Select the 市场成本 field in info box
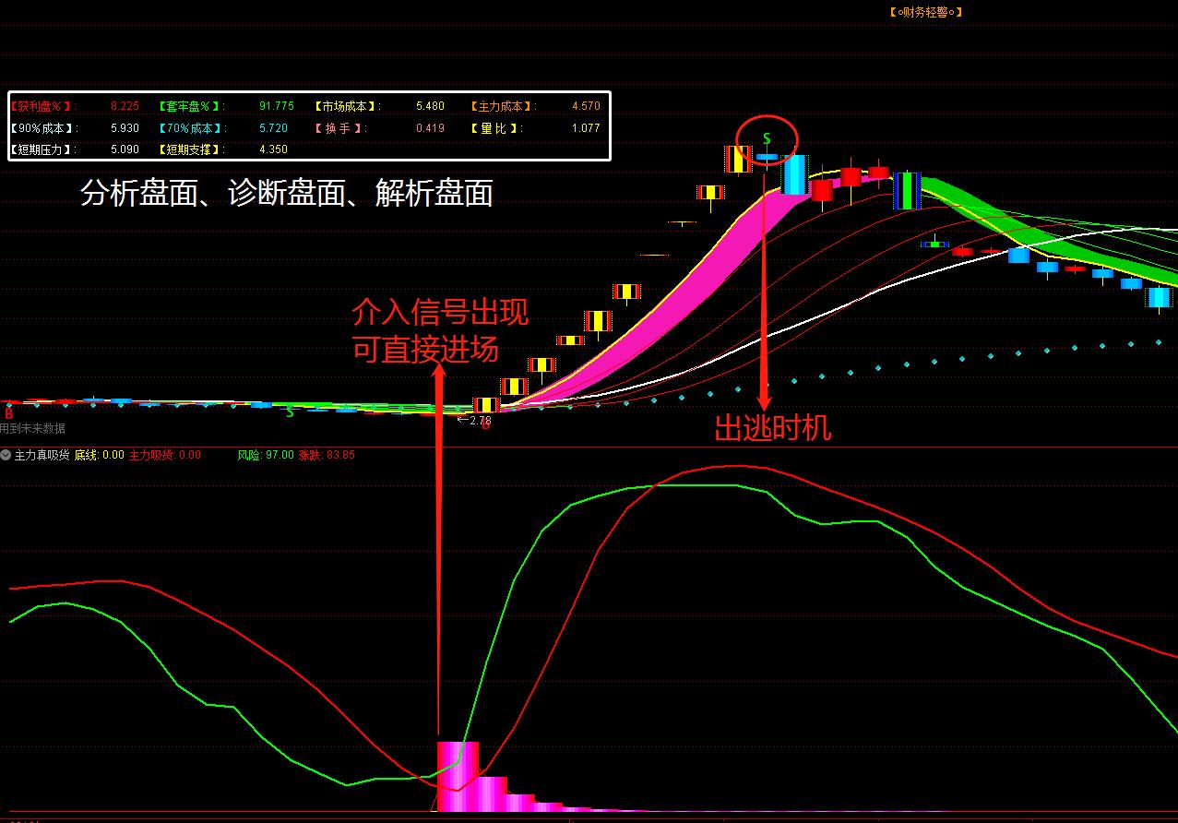 347,106
